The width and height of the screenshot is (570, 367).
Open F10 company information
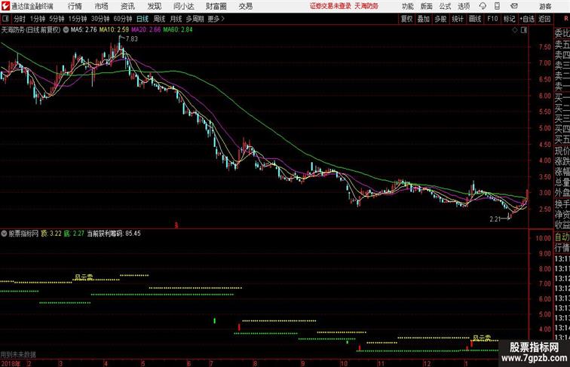[x=492, y=19]
